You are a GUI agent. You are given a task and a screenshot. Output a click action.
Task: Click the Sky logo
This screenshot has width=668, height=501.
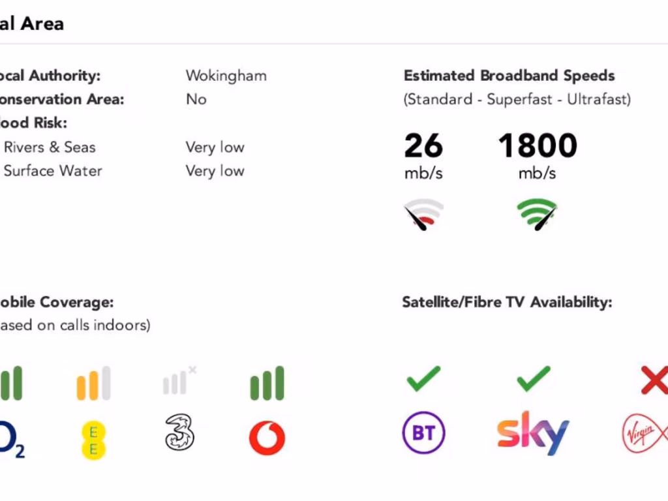[x=533, y=433]
